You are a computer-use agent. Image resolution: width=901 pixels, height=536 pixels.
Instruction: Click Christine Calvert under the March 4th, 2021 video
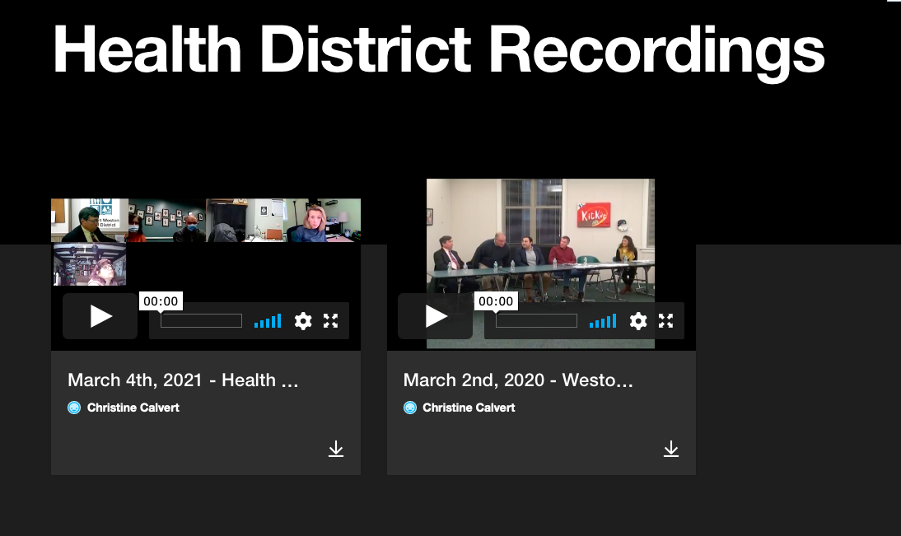point(133,408)
